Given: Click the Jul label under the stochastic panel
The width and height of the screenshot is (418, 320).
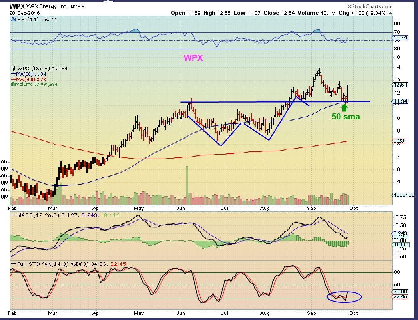Looking at the screenshot, I should (225, 313).
